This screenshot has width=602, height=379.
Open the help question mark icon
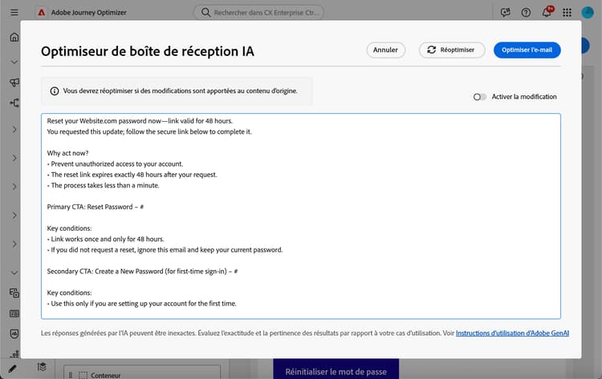coord(526,13)
